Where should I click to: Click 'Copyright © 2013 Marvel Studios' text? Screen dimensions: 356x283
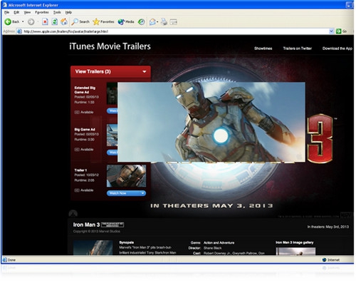(97, 231)
